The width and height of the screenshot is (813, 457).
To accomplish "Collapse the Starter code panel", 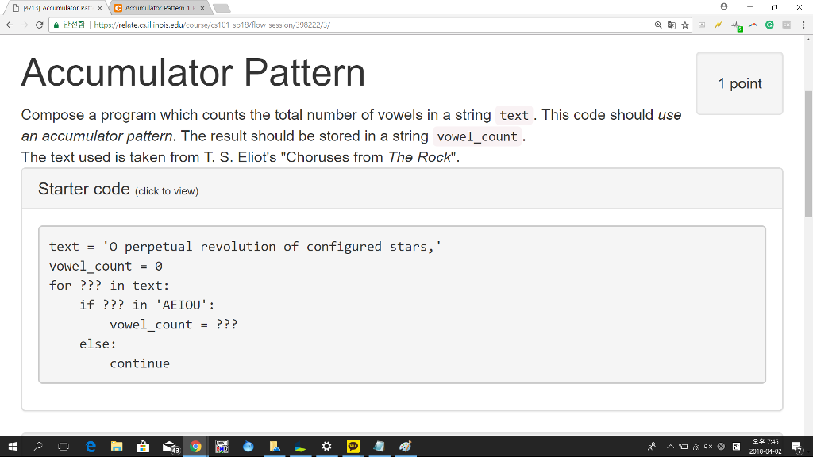I will pyautogui.click(x=83, y=189).
